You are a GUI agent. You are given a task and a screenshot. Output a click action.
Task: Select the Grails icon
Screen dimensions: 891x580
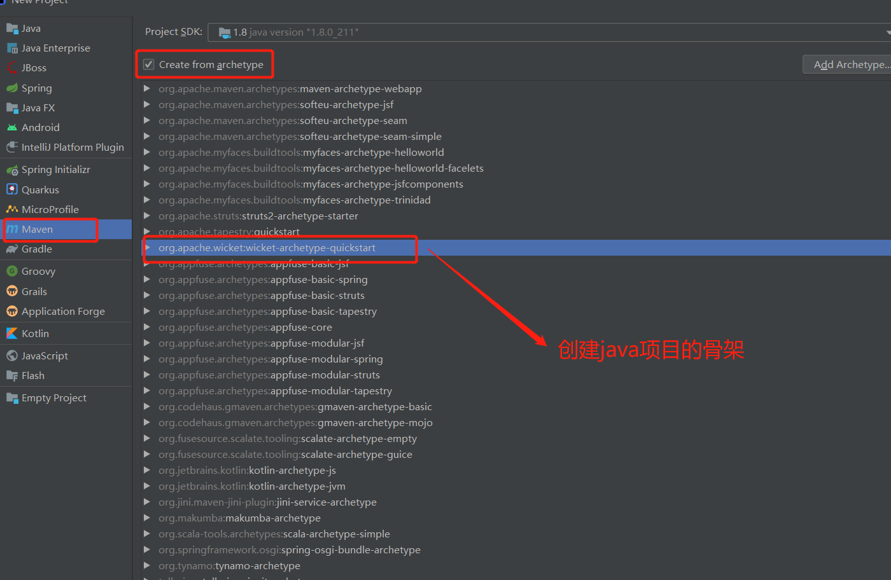[x=12, y=291]
